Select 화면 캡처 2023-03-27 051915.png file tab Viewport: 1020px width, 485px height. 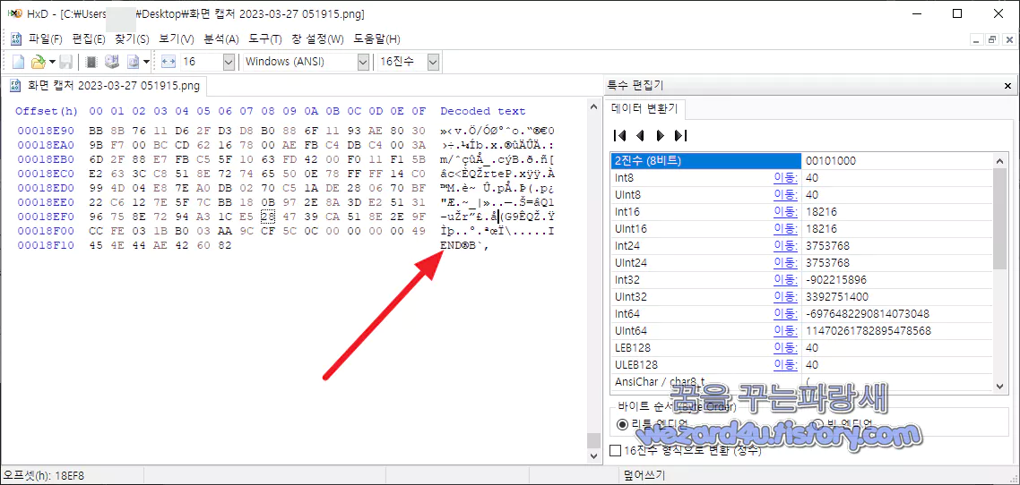(x=108, y=85)
